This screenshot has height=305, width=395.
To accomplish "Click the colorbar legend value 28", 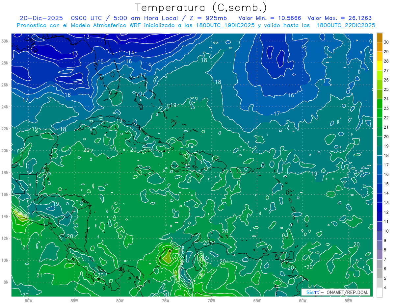I will click(x=386, y=61).
